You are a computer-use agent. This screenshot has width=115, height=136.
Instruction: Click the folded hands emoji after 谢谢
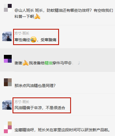pos(26,63)
